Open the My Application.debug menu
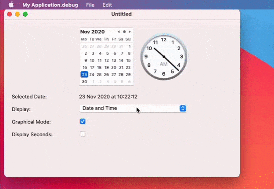The height and width of the screenshot is (189, 274). coord(50,5)
